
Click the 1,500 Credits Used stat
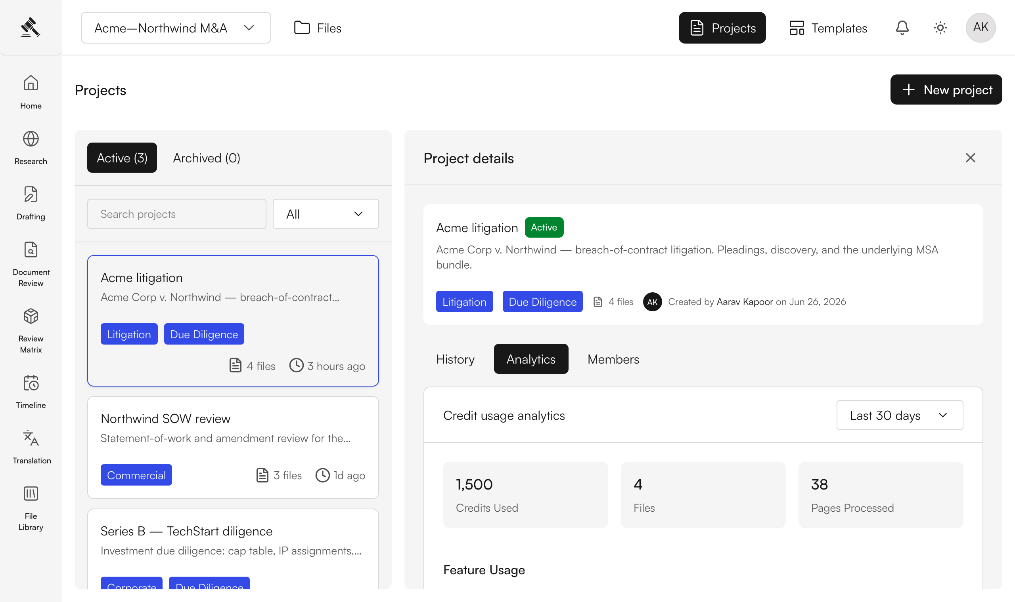(525, 495)
